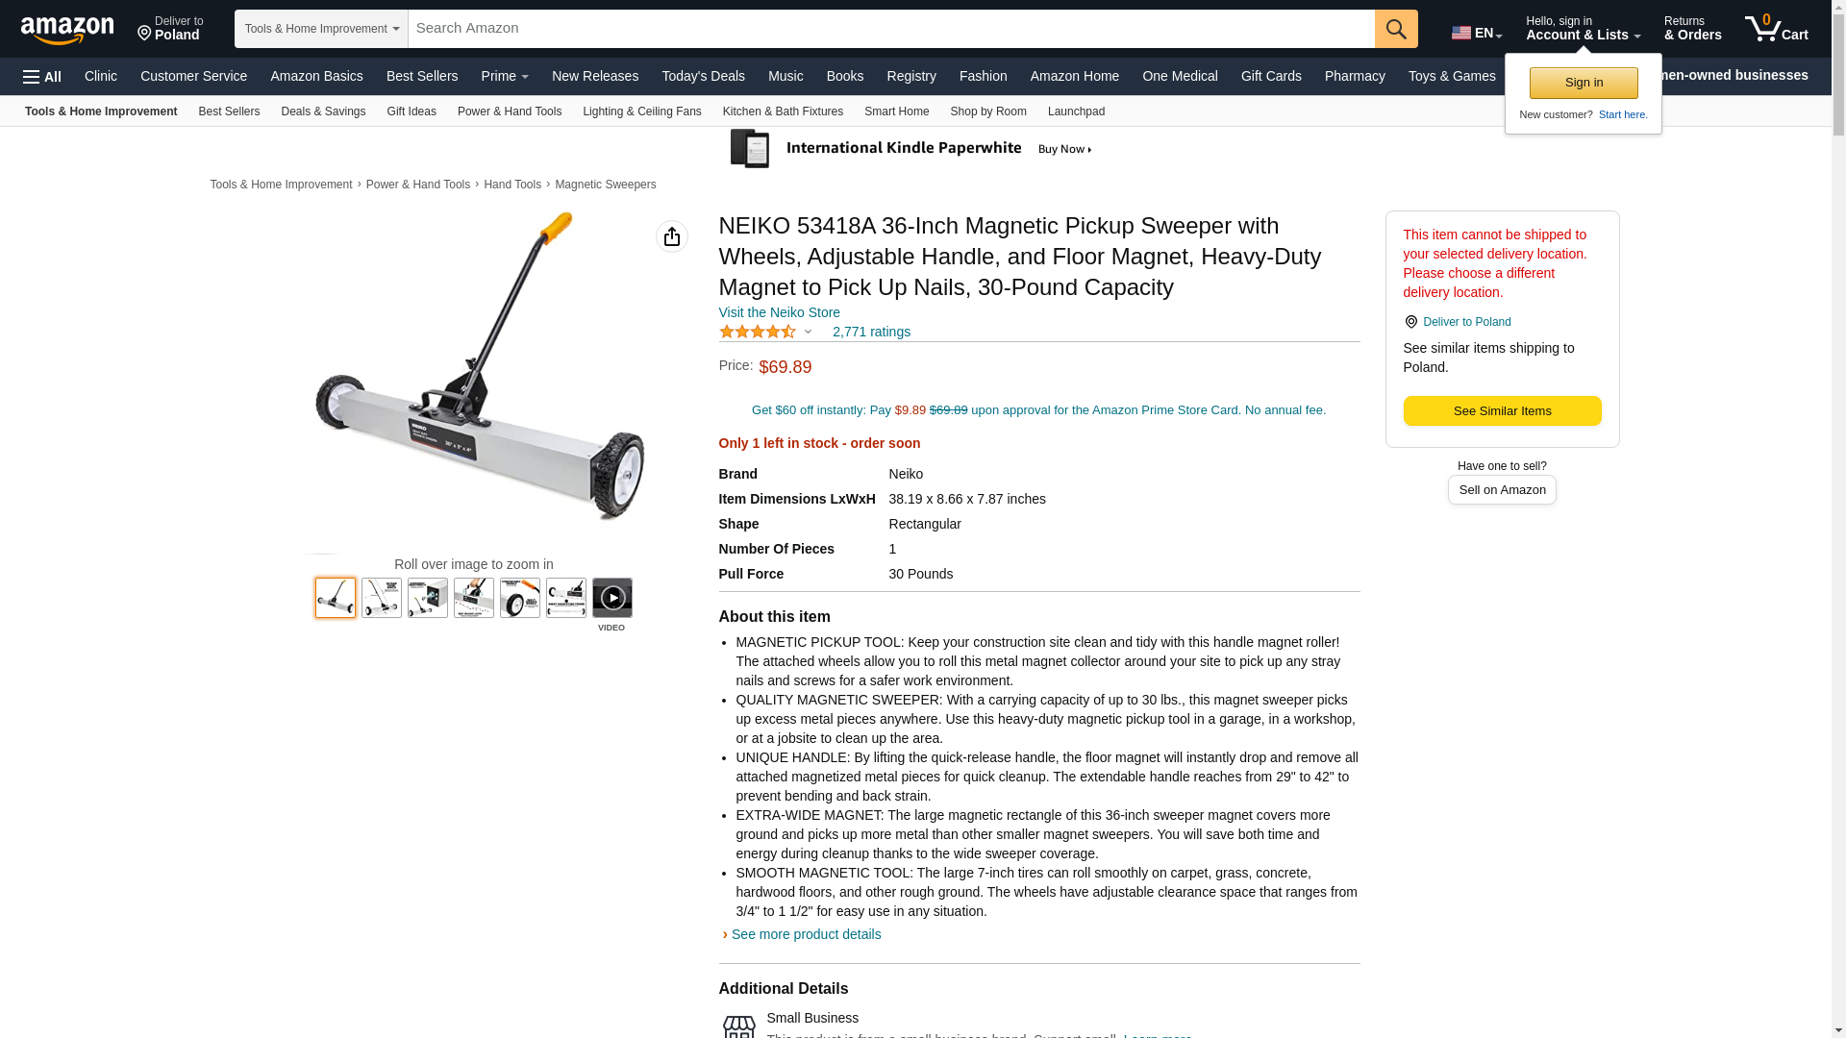Open the All hamburger menu
The height and width of the screenshot is (1038, 1846).
click(42, 77)
